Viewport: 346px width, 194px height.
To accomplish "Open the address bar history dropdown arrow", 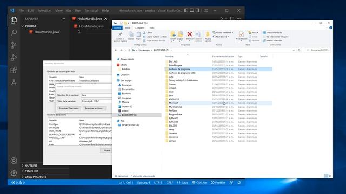I will coord(294,50).
